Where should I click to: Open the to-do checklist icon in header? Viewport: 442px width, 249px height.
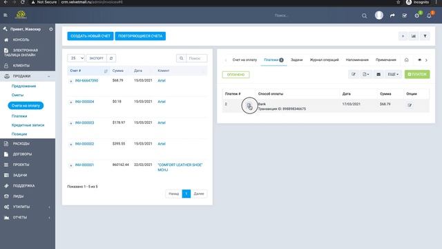(x=405, y=15)
